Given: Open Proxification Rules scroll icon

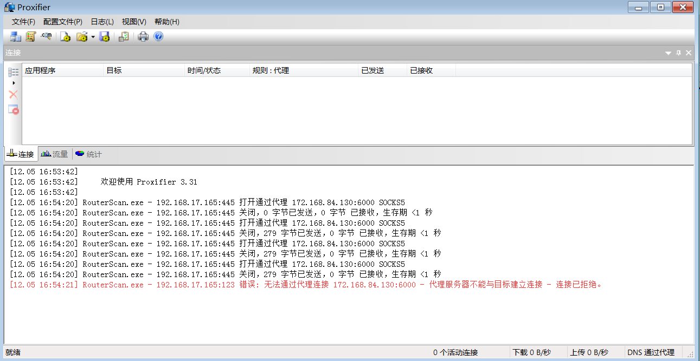Looking at the screenshot, I should 30,37.
